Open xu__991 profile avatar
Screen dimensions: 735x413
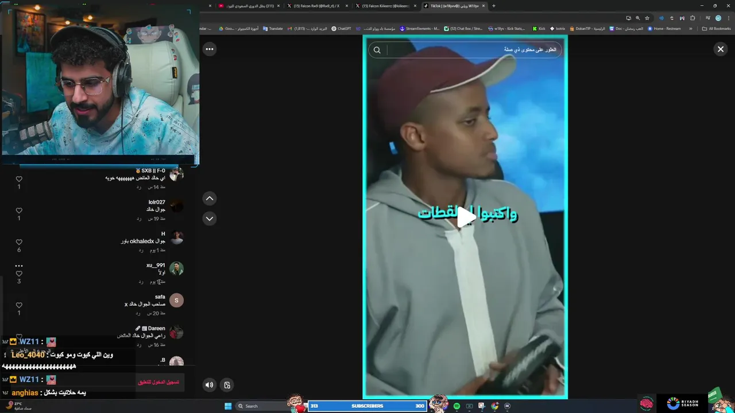[176, 268]
